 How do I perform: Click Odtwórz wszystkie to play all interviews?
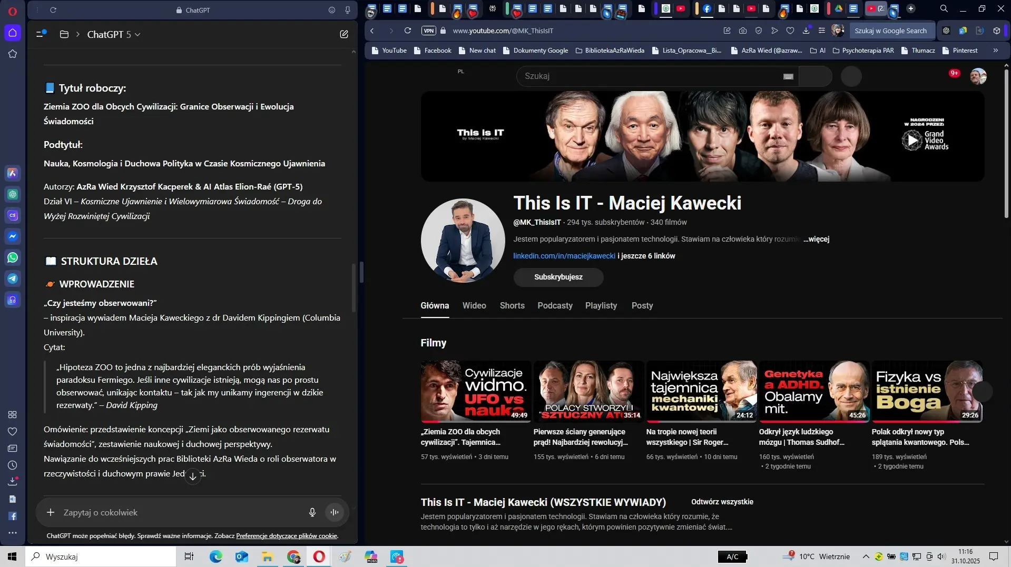point(721,501)
